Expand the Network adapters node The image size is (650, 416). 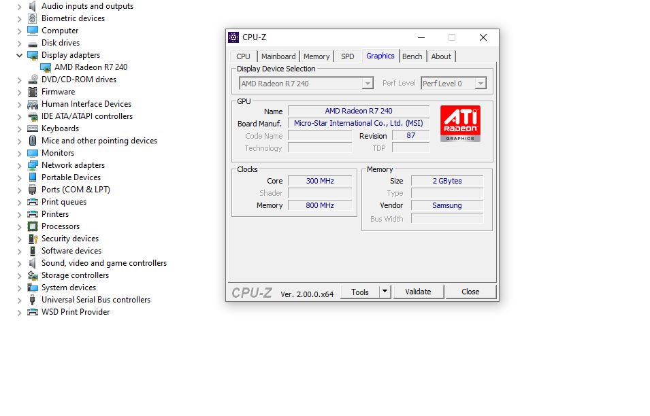coord(19,165)
